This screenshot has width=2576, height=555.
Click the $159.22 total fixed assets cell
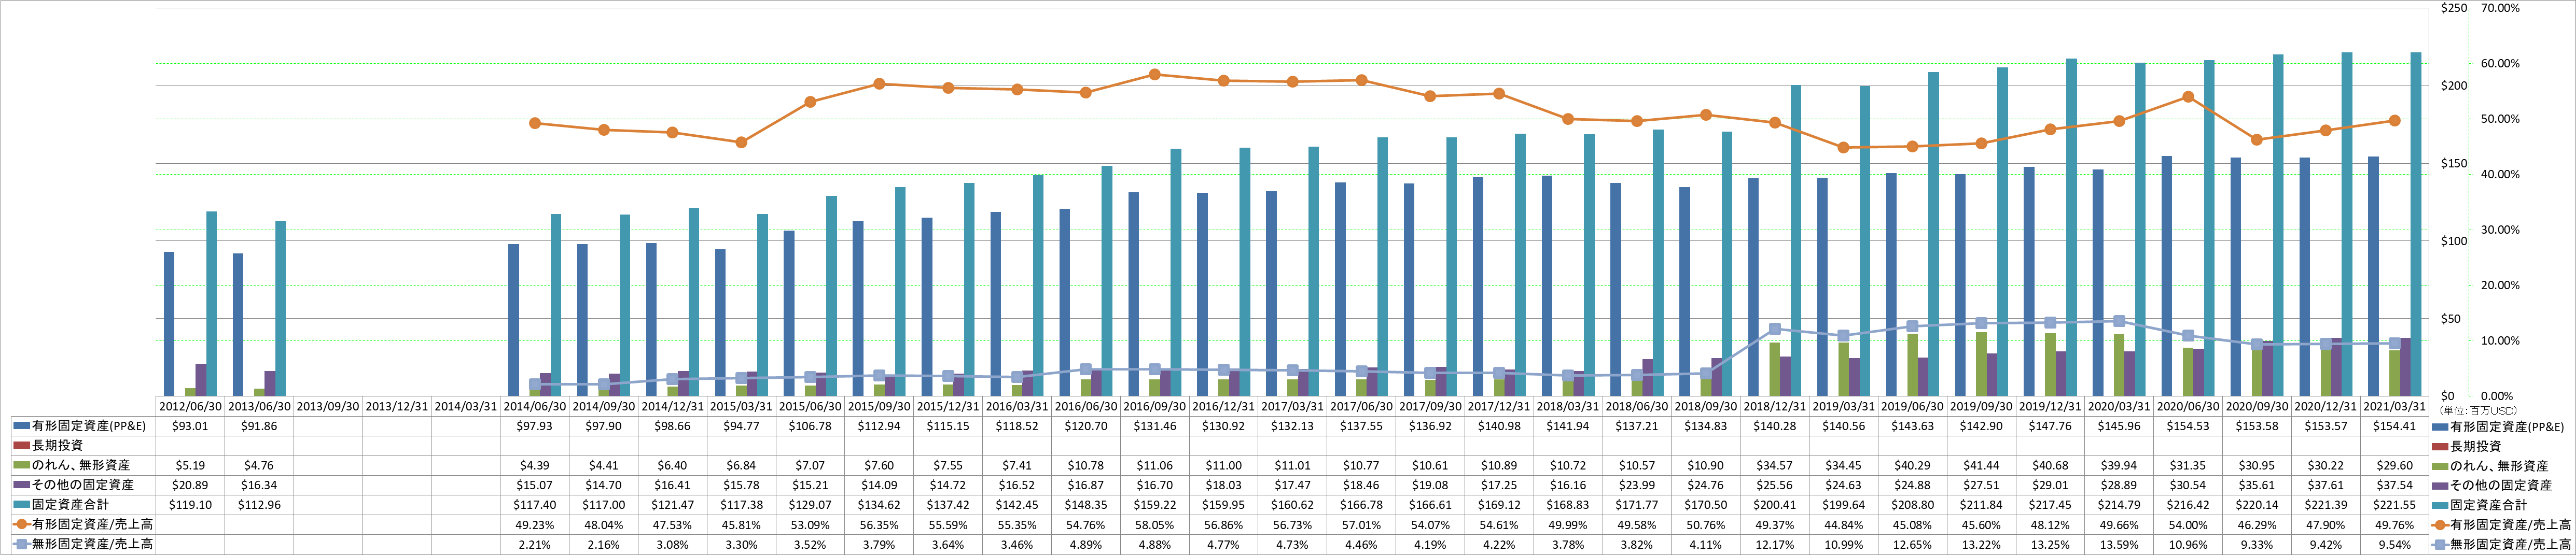[x=1155, y=505]
